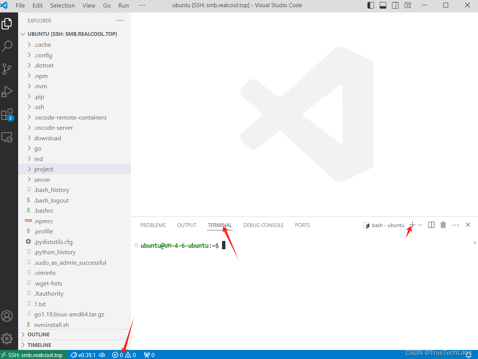Click the cloud sync icon in the status bar

pyautogui.click(x=102, y=355)
